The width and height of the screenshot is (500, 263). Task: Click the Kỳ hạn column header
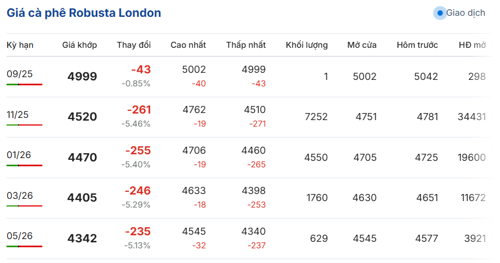point(20,45)
